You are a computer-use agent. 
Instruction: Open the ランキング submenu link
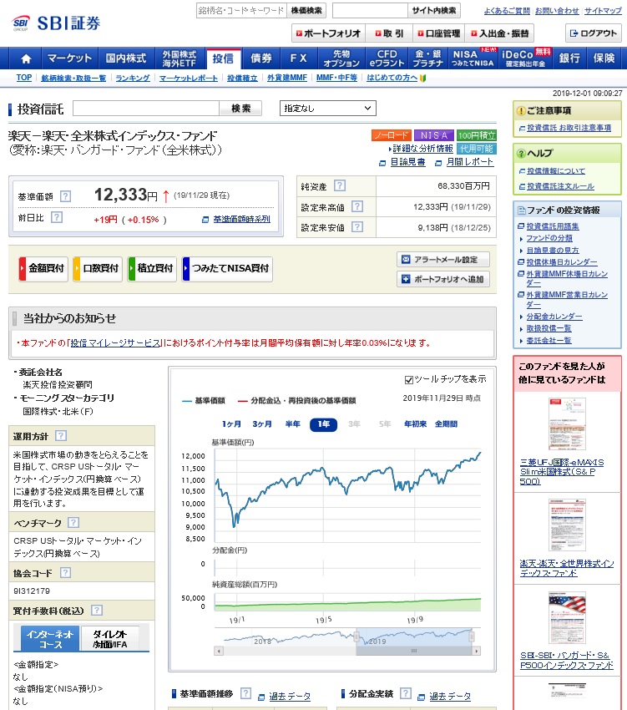[x=132, y=78]
